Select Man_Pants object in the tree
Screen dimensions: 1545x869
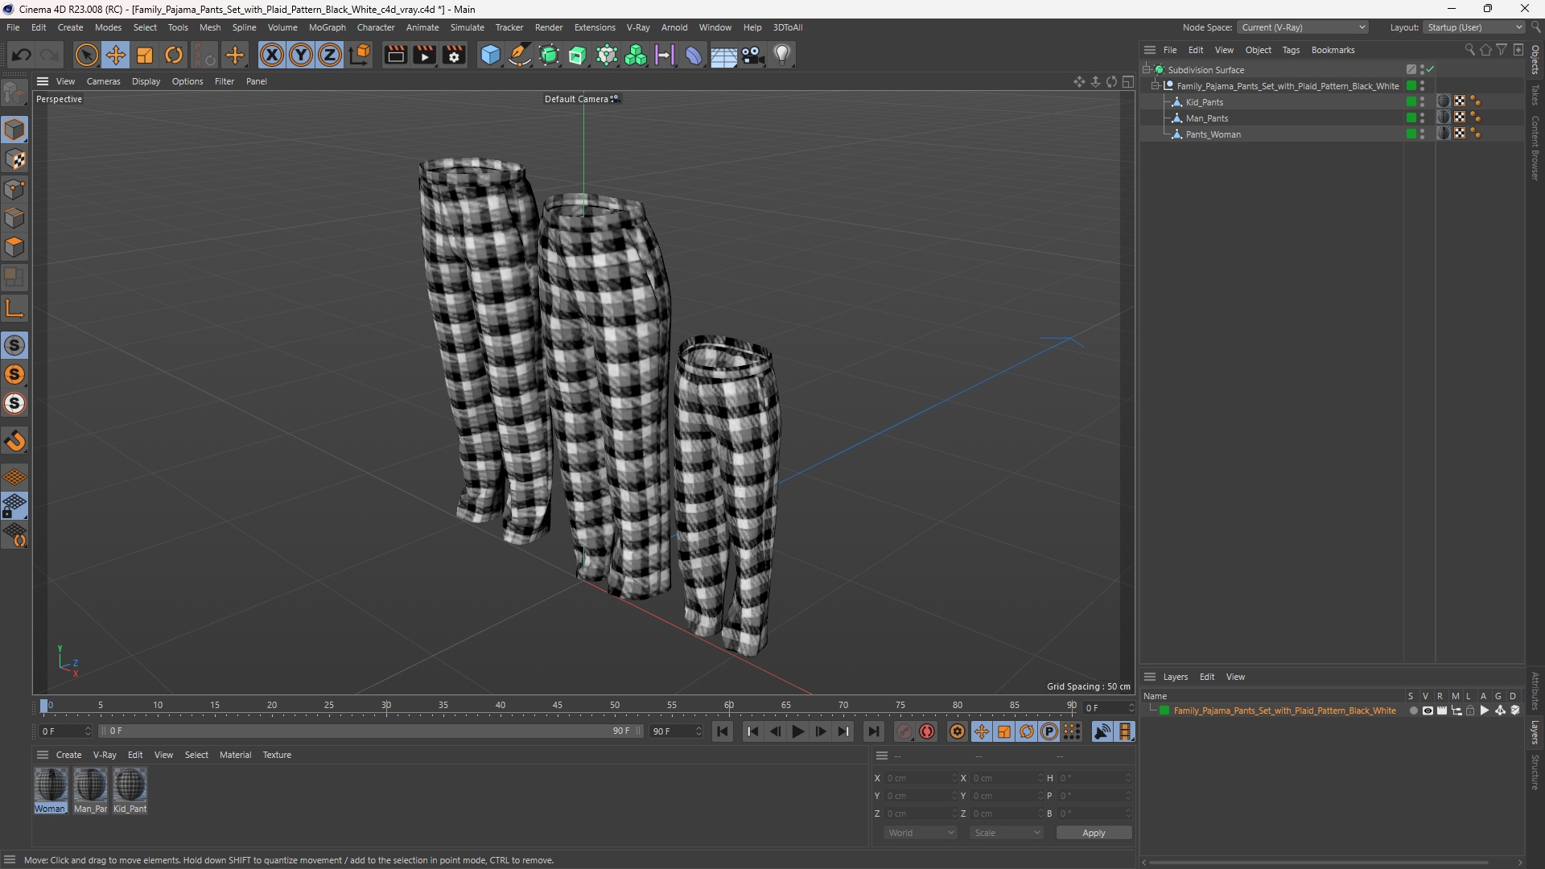click(1206, 118)
